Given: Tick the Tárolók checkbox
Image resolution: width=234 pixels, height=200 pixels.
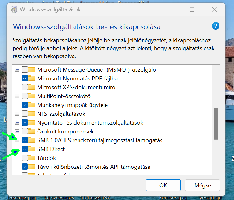Looking at the screenshot, I should 25,158.
